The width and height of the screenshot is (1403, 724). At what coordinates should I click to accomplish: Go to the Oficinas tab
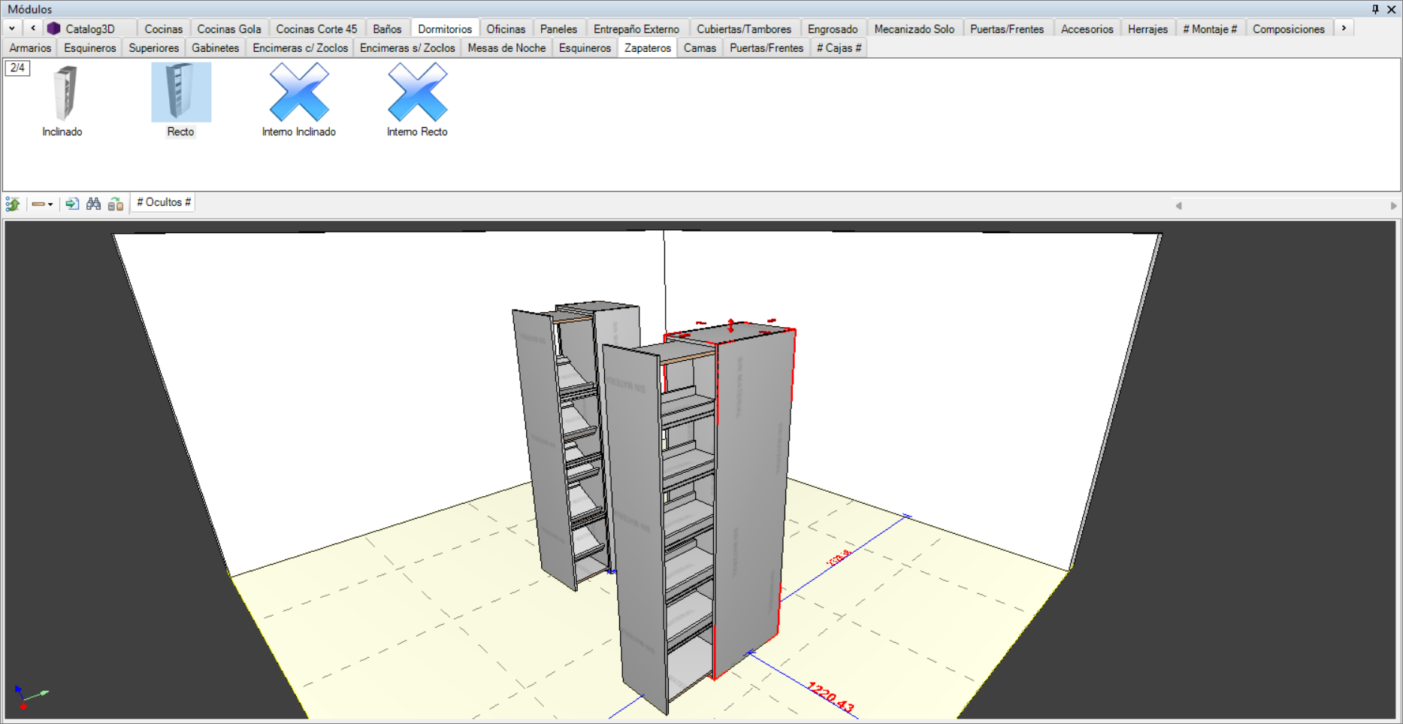click(506, 29)
